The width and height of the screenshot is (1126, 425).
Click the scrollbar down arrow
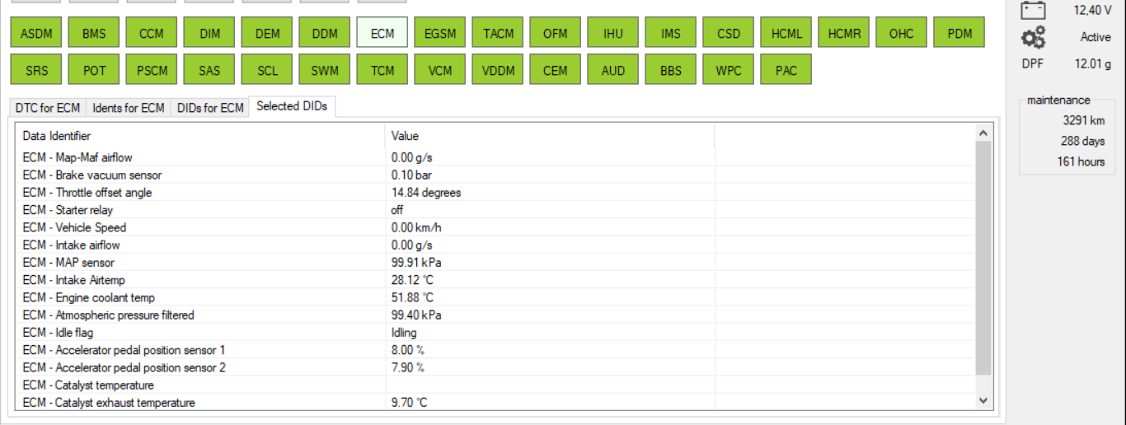click(x=983, y=400)
